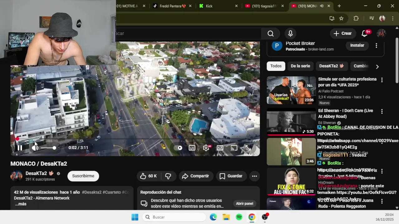Screen dimensions: 399x224
Task: Click Instalar on the Pocket Broker ad
Action: (x=357, y=45)
